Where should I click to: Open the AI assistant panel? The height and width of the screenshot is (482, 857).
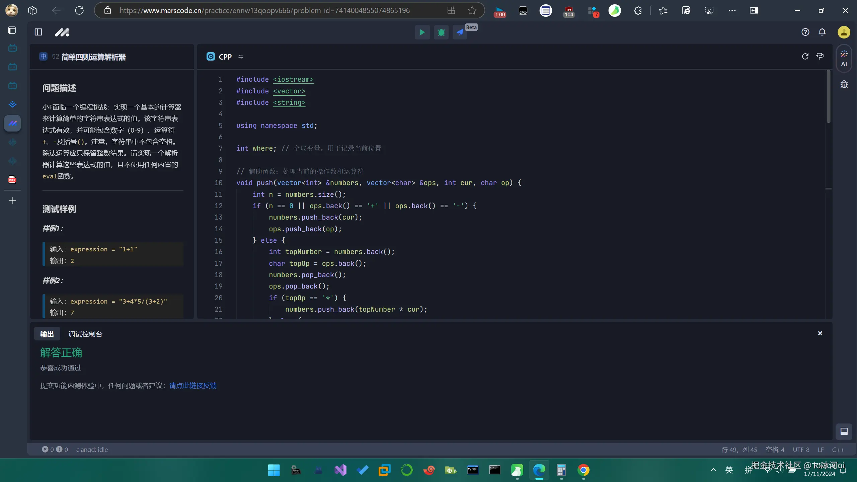(x=844, y=58)
